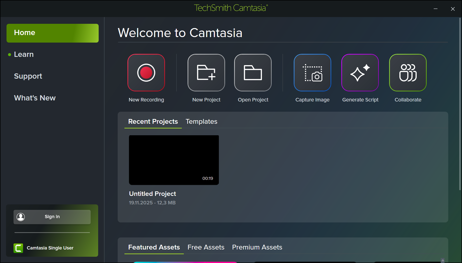The height and width of the screenshot is (263, 462).
Task: Select Home in the sidebar
Action: (52, 33)
